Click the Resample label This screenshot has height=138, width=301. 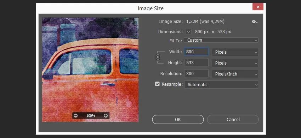click(172, 84)
